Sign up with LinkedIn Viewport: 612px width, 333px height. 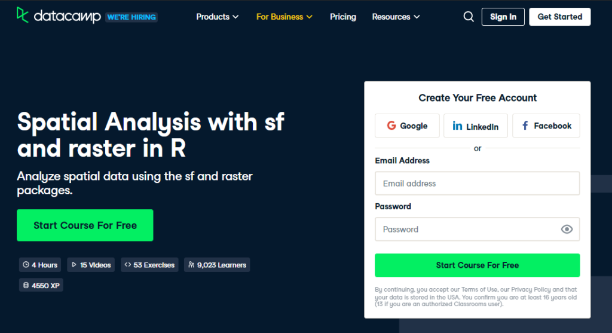[x=475, y=126]
